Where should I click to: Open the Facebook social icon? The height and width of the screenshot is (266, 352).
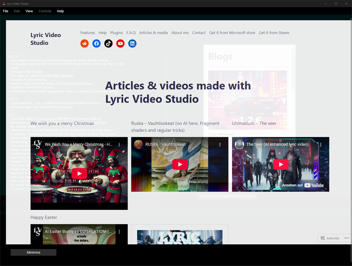97,43
